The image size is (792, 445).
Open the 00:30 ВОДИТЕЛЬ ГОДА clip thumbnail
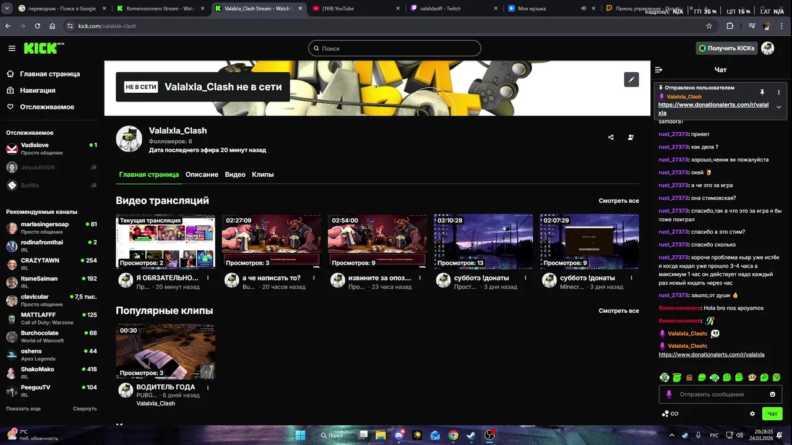pos(166,352)
